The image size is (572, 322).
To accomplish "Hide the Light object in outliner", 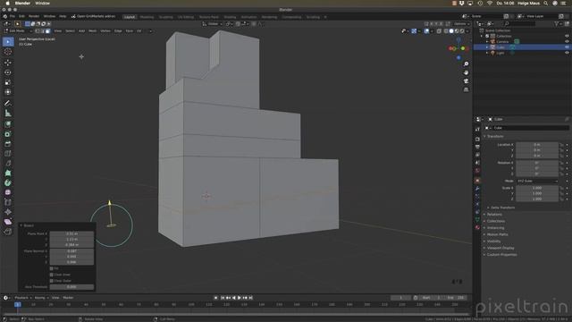I will 567,53.
